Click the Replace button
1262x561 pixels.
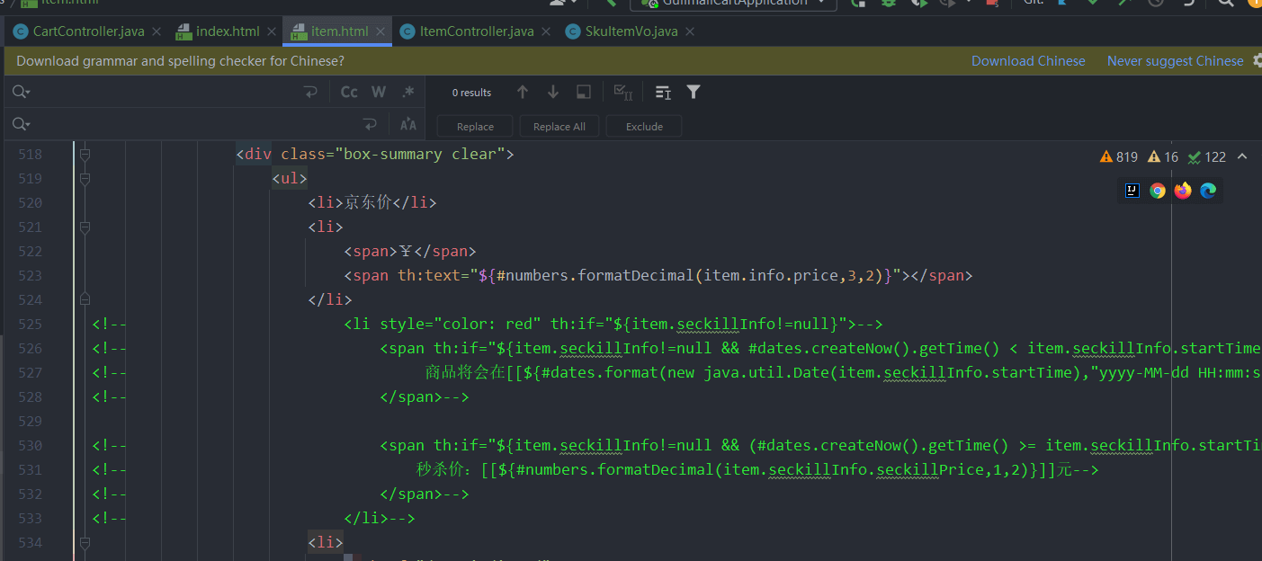click(x=475, y=126)
